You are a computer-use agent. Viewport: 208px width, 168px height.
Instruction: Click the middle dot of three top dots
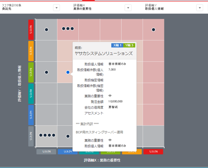coord(68,29)
